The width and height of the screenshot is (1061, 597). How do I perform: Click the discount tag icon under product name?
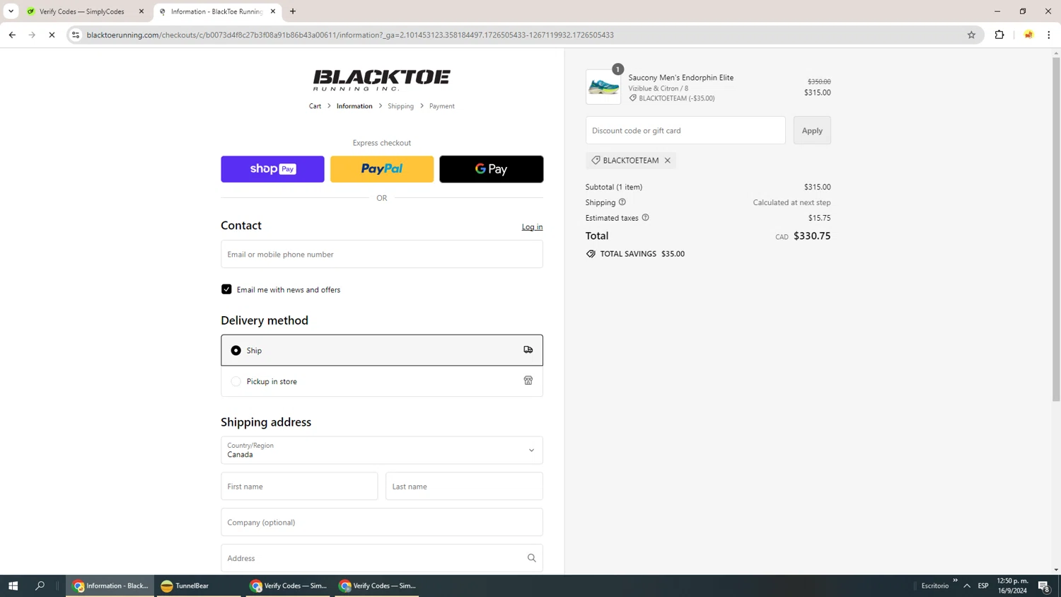click(x=633, y=98)
